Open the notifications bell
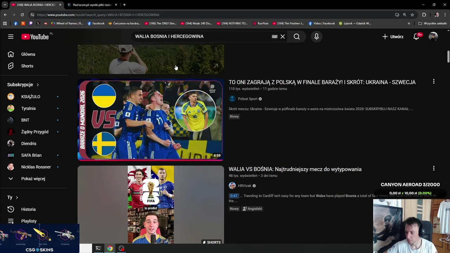Viewport: 450px width, 253px height. pyautogui.click(x=416, y=37)
